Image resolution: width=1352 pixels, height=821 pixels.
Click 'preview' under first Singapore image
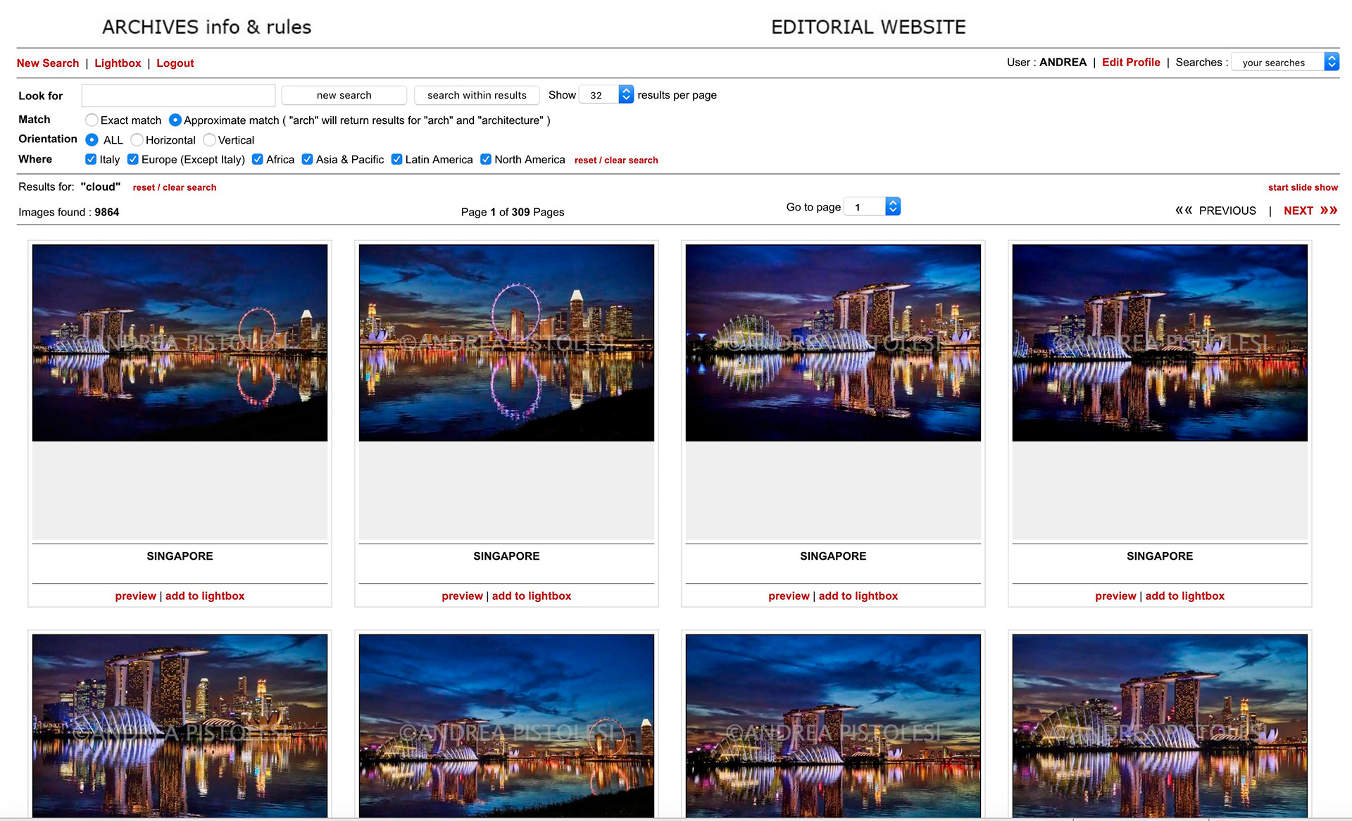(x=136, y=596)
